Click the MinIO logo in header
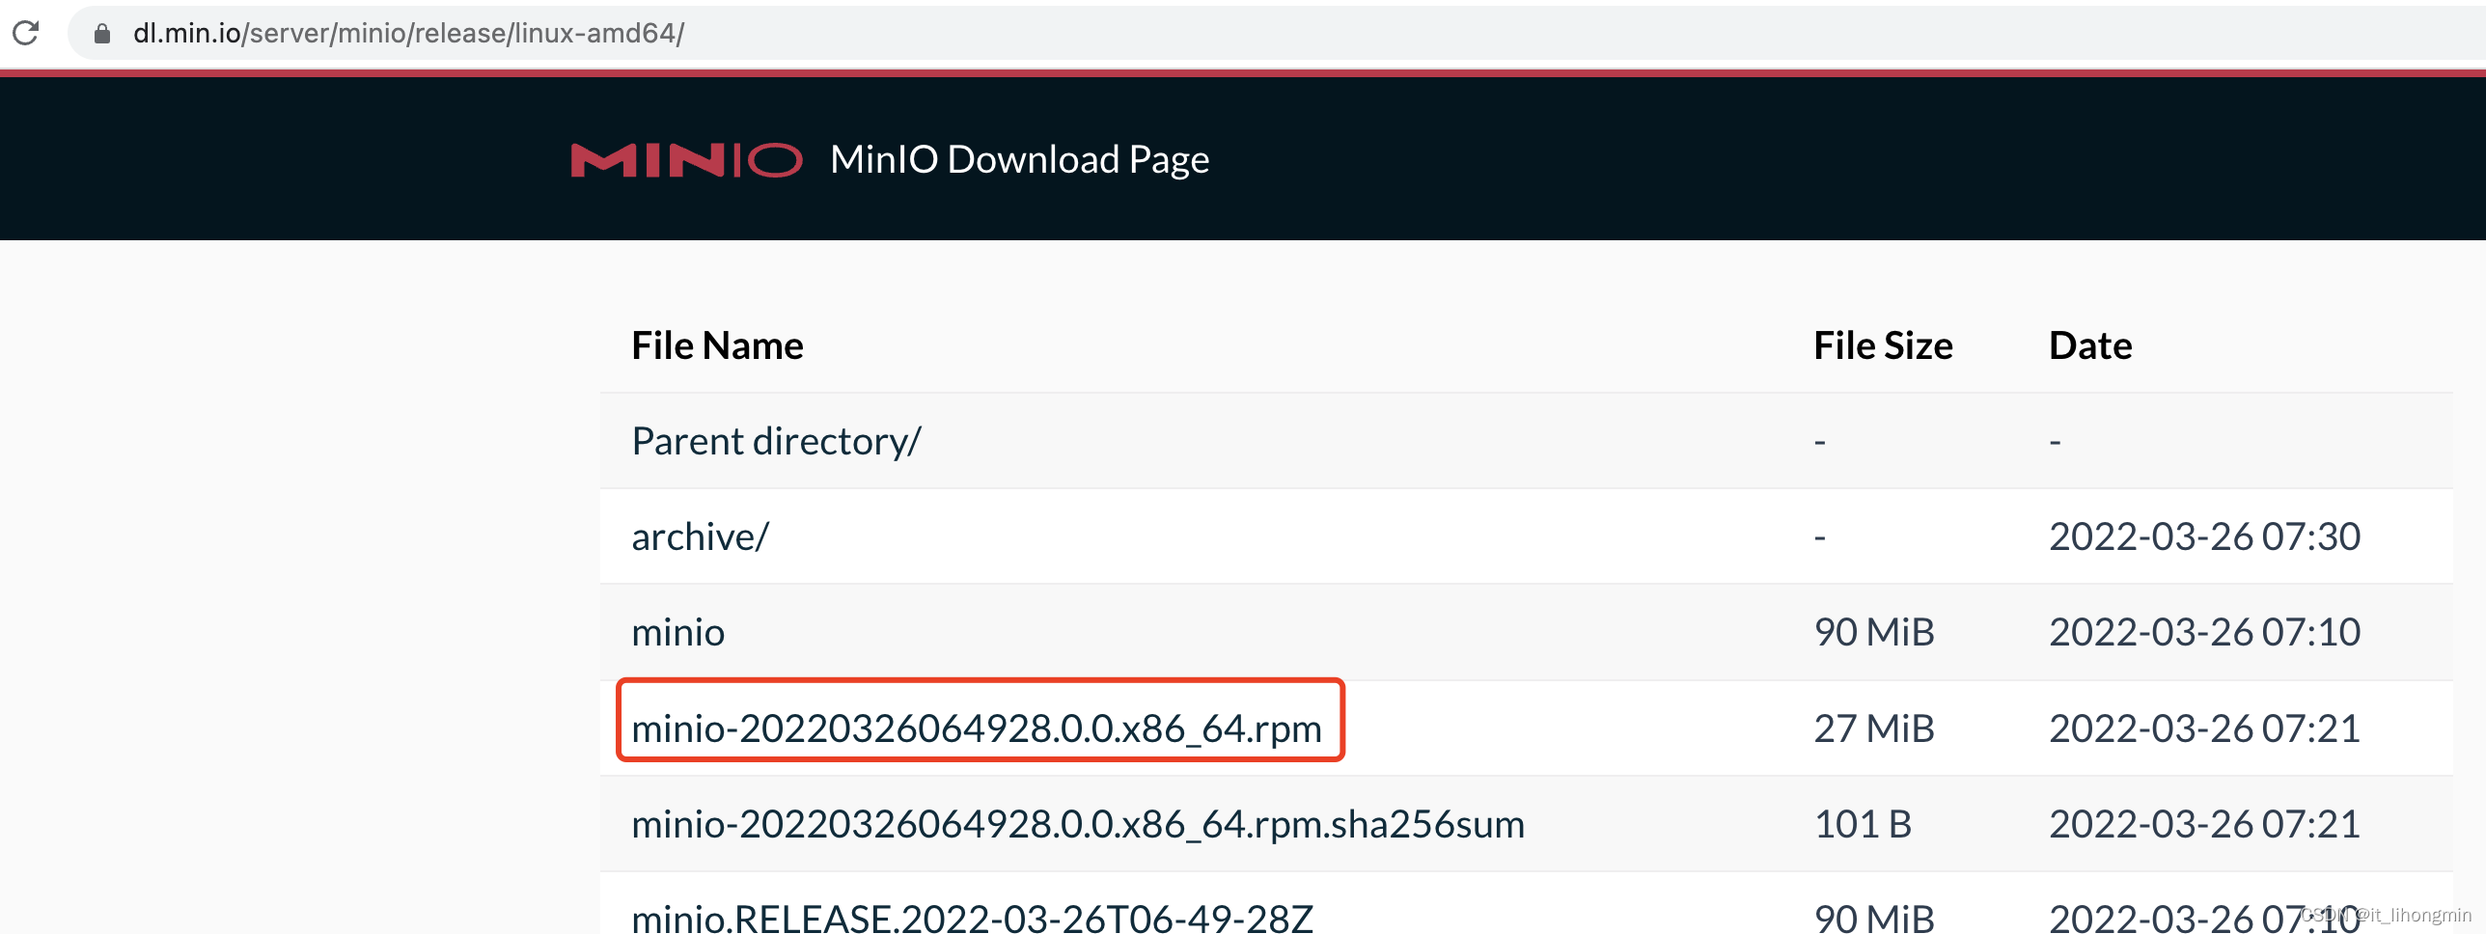 686,160
